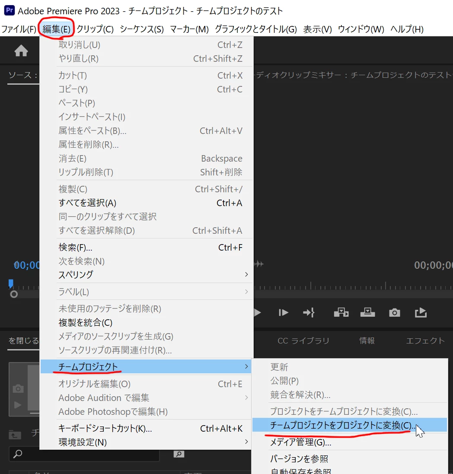
Task: Click the Premiere Pro app logo
Action: [x=10, y=10]
